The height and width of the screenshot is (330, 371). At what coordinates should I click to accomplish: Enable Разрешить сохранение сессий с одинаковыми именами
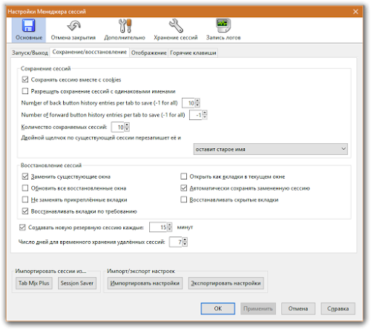point(25,91)
